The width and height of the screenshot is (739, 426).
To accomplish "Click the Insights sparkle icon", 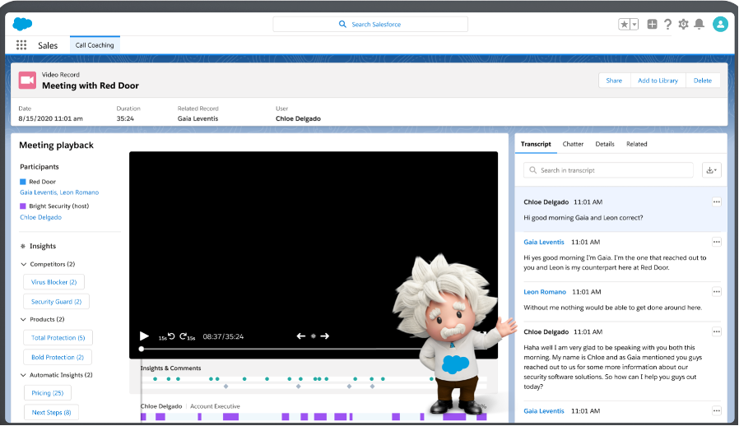I will click(x=22, y=246).
